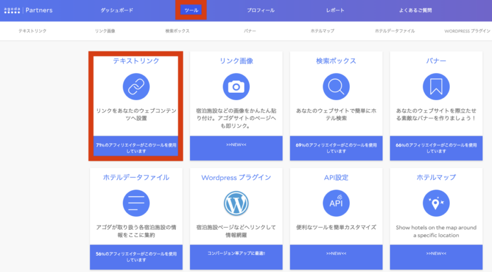Screen dimensions: 492x272
Task: Click the bookmark icon in バナー card
Action: click(436, 87)
